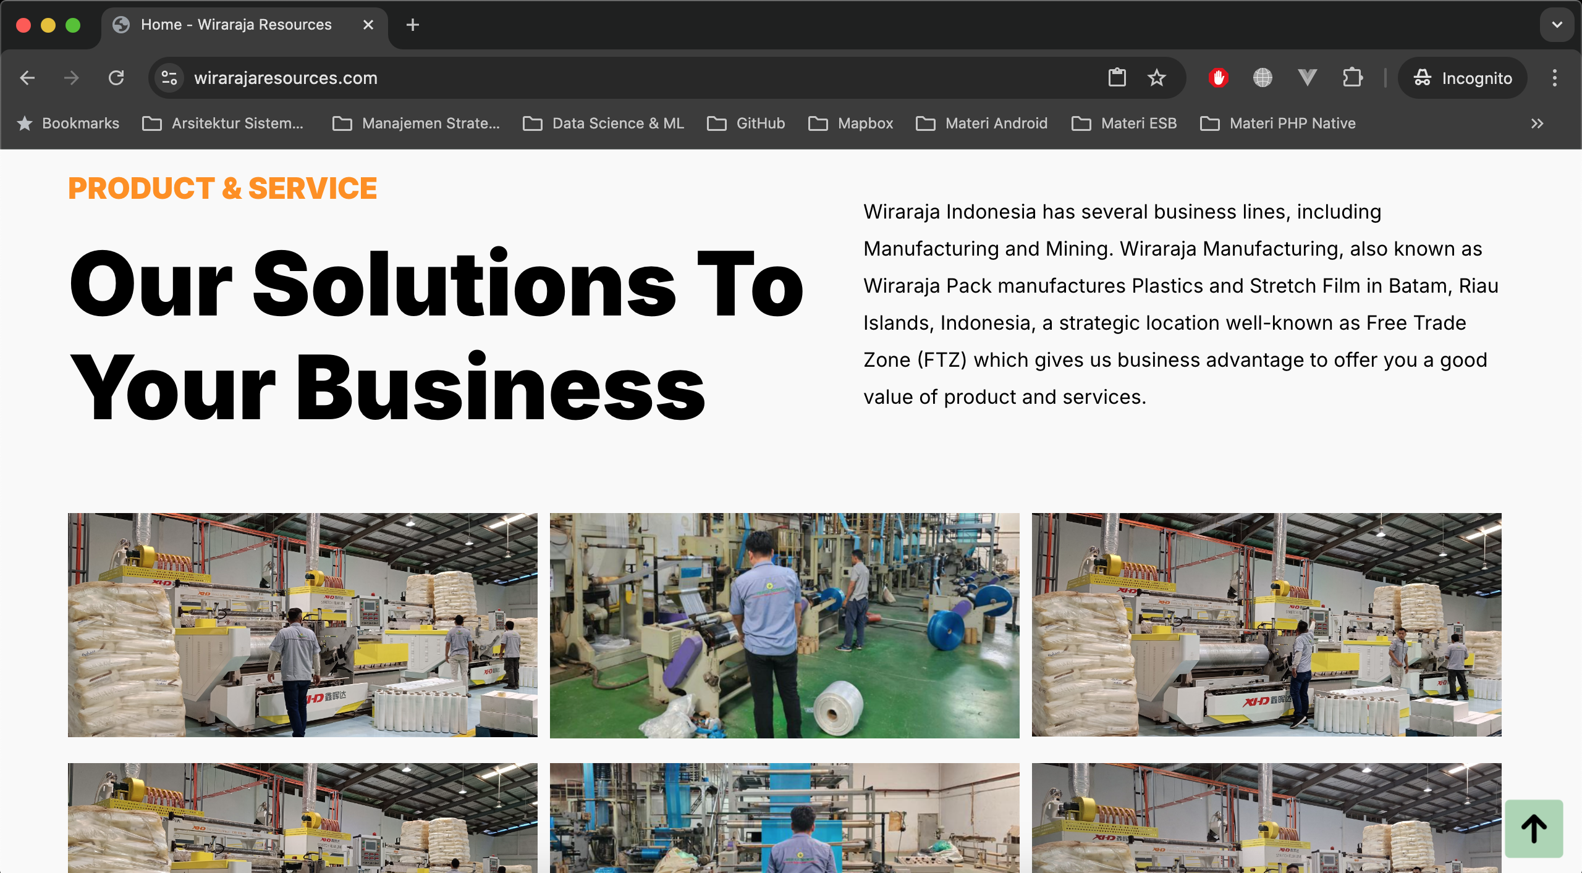Open the globe extension icon
Viewport: 1582px width, 873px height.
click(1263, 78)
